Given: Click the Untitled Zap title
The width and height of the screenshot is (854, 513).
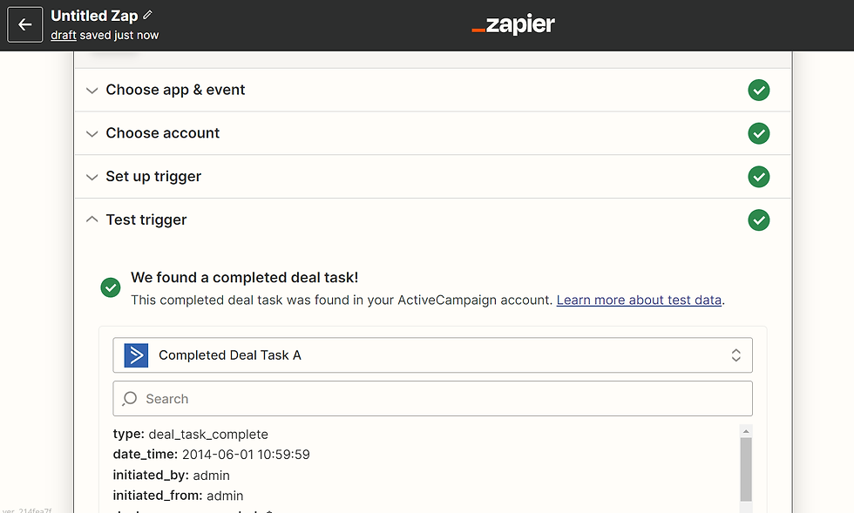Looking at the screenshot, I should point(94,16).
